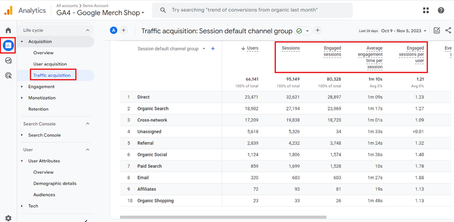This screenshot has width=454, height=222.
Task: Focus the Analytics search box
Action: [252, 10]
